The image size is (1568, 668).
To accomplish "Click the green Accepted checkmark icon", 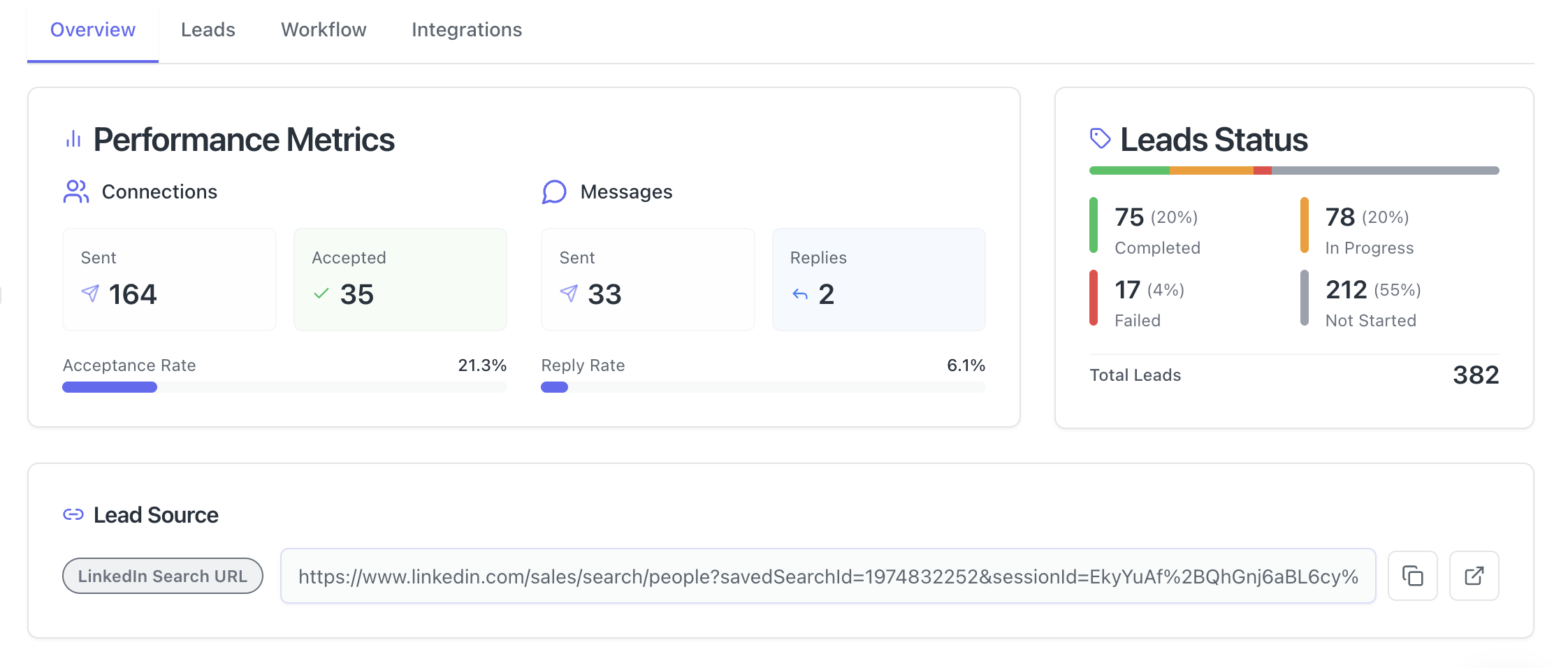I will point(321,293).
